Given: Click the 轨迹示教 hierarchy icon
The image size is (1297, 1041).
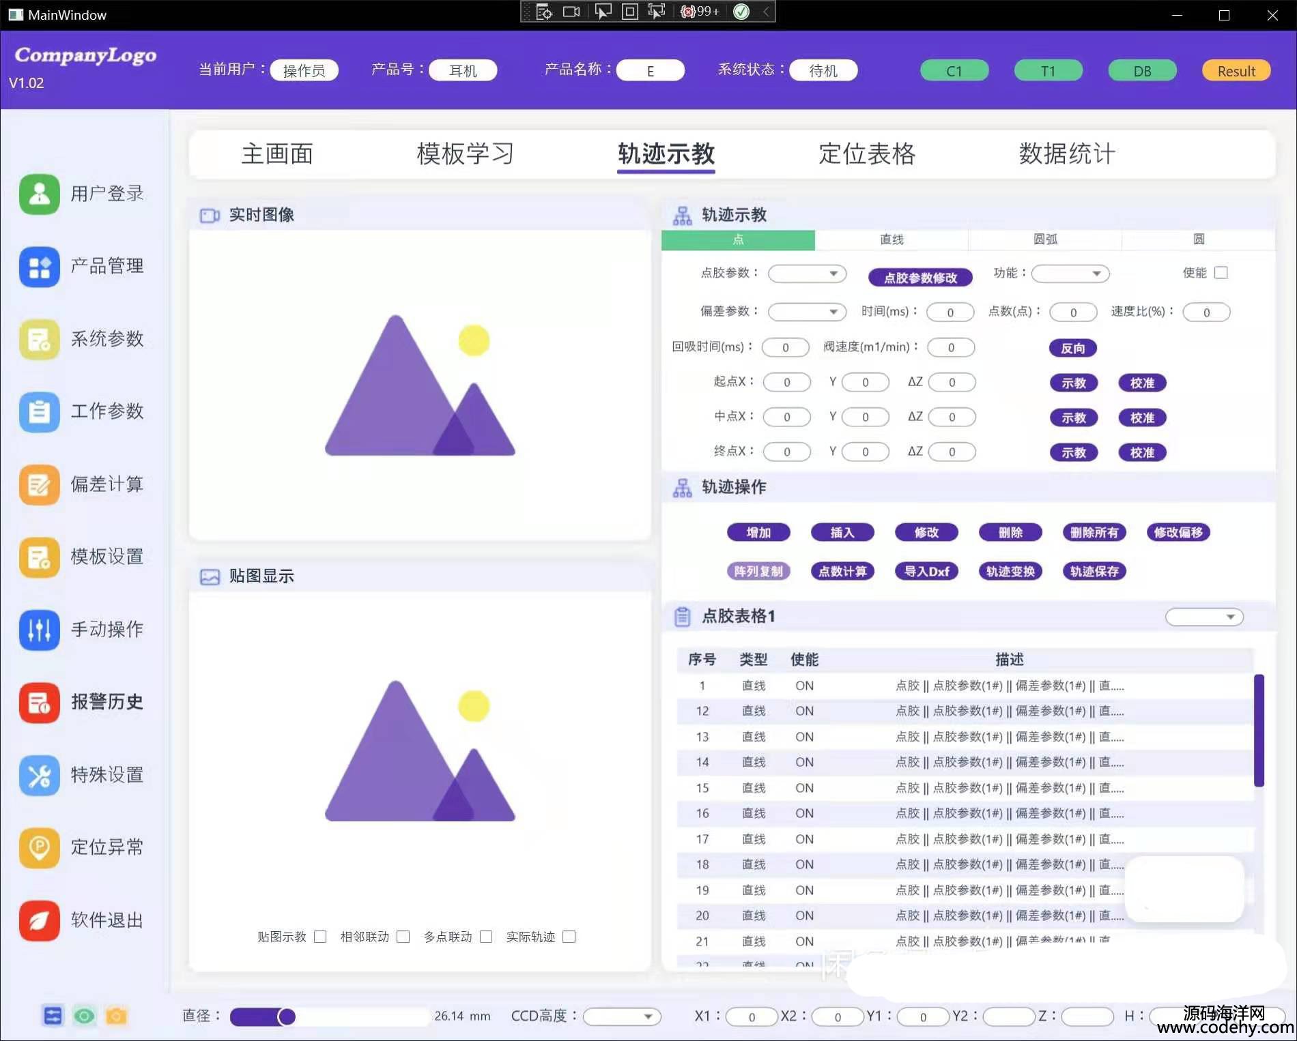Looking at the screenshot, I should pos(682,216).
